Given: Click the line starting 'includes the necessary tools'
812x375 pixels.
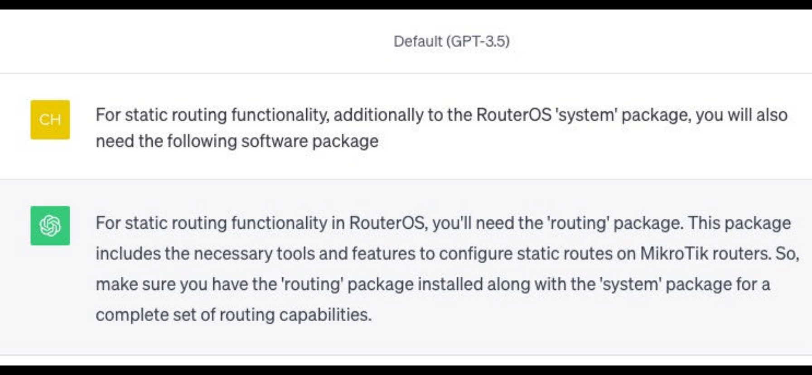Looking at the screenshot, I should point(447,254).
